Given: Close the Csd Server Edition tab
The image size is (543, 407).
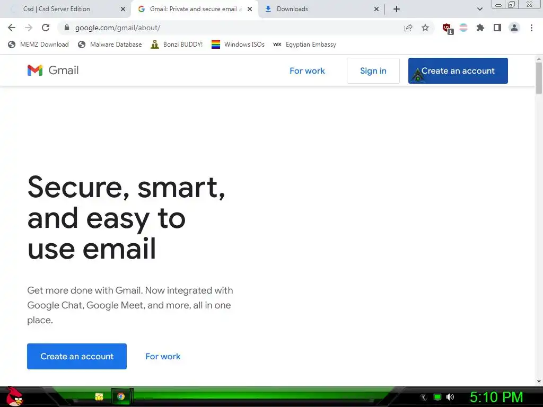Looking at the screenshot, I should pyautogui.click(x=123, y=9).
